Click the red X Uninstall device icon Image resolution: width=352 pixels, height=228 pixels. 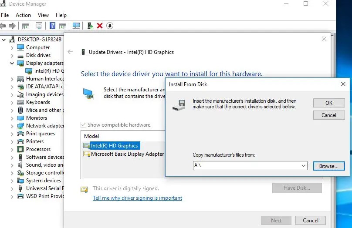(x=100, y=26)
